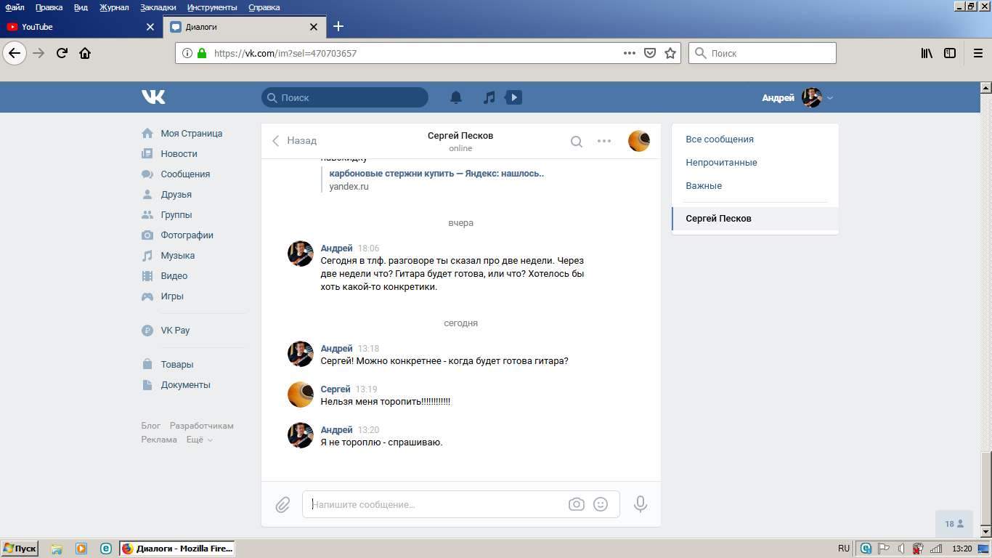
Task: Open the emoji smiley picker
Action: click(x=601, y=504)
